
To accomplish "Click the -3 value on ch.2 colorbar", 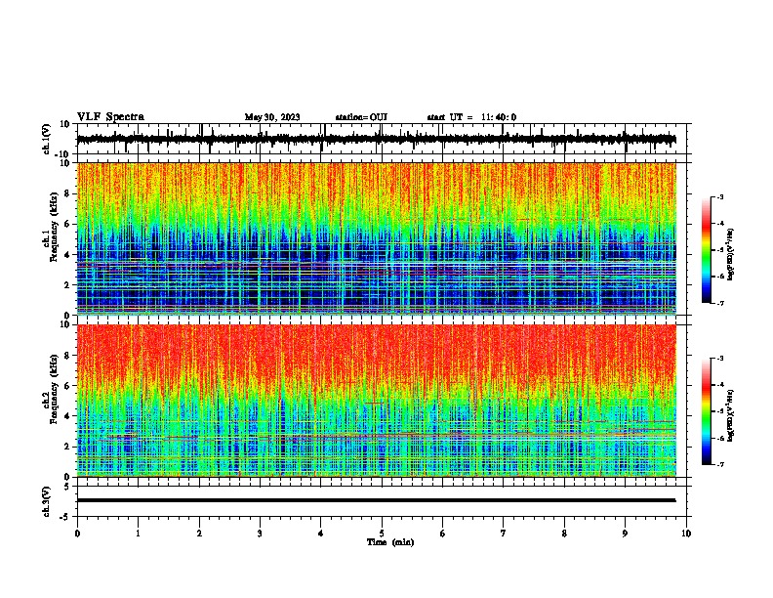I will [719, 359].
